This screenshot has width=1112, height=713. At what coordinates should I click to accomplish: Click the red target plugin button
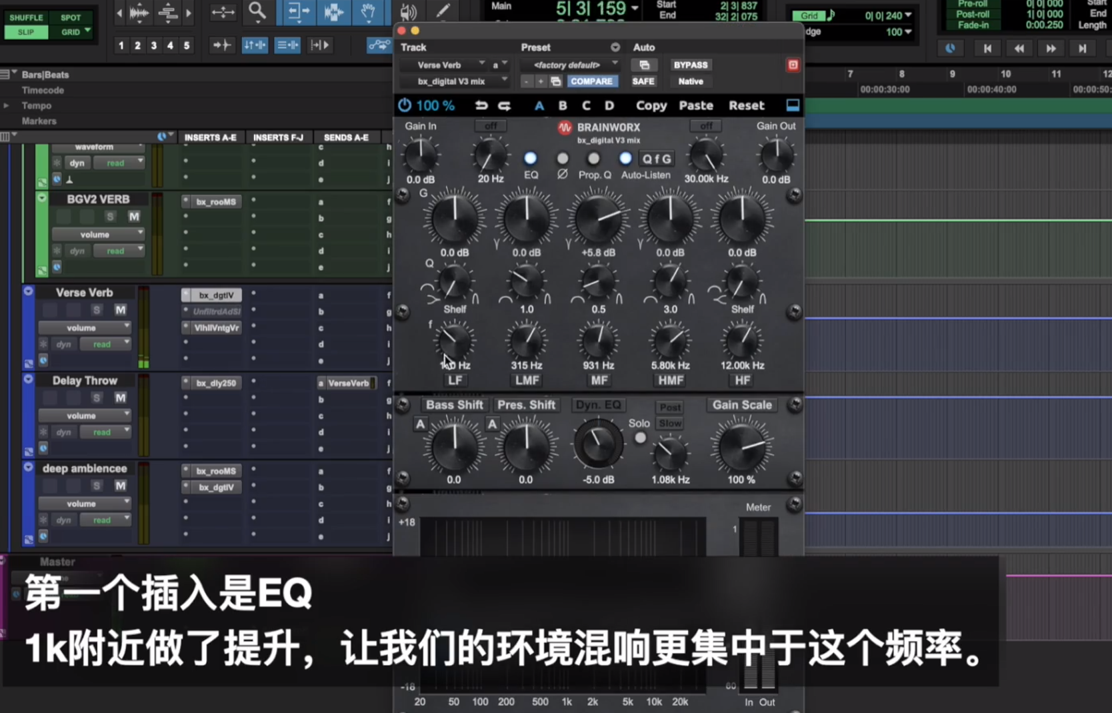click(x=793, y=65)
